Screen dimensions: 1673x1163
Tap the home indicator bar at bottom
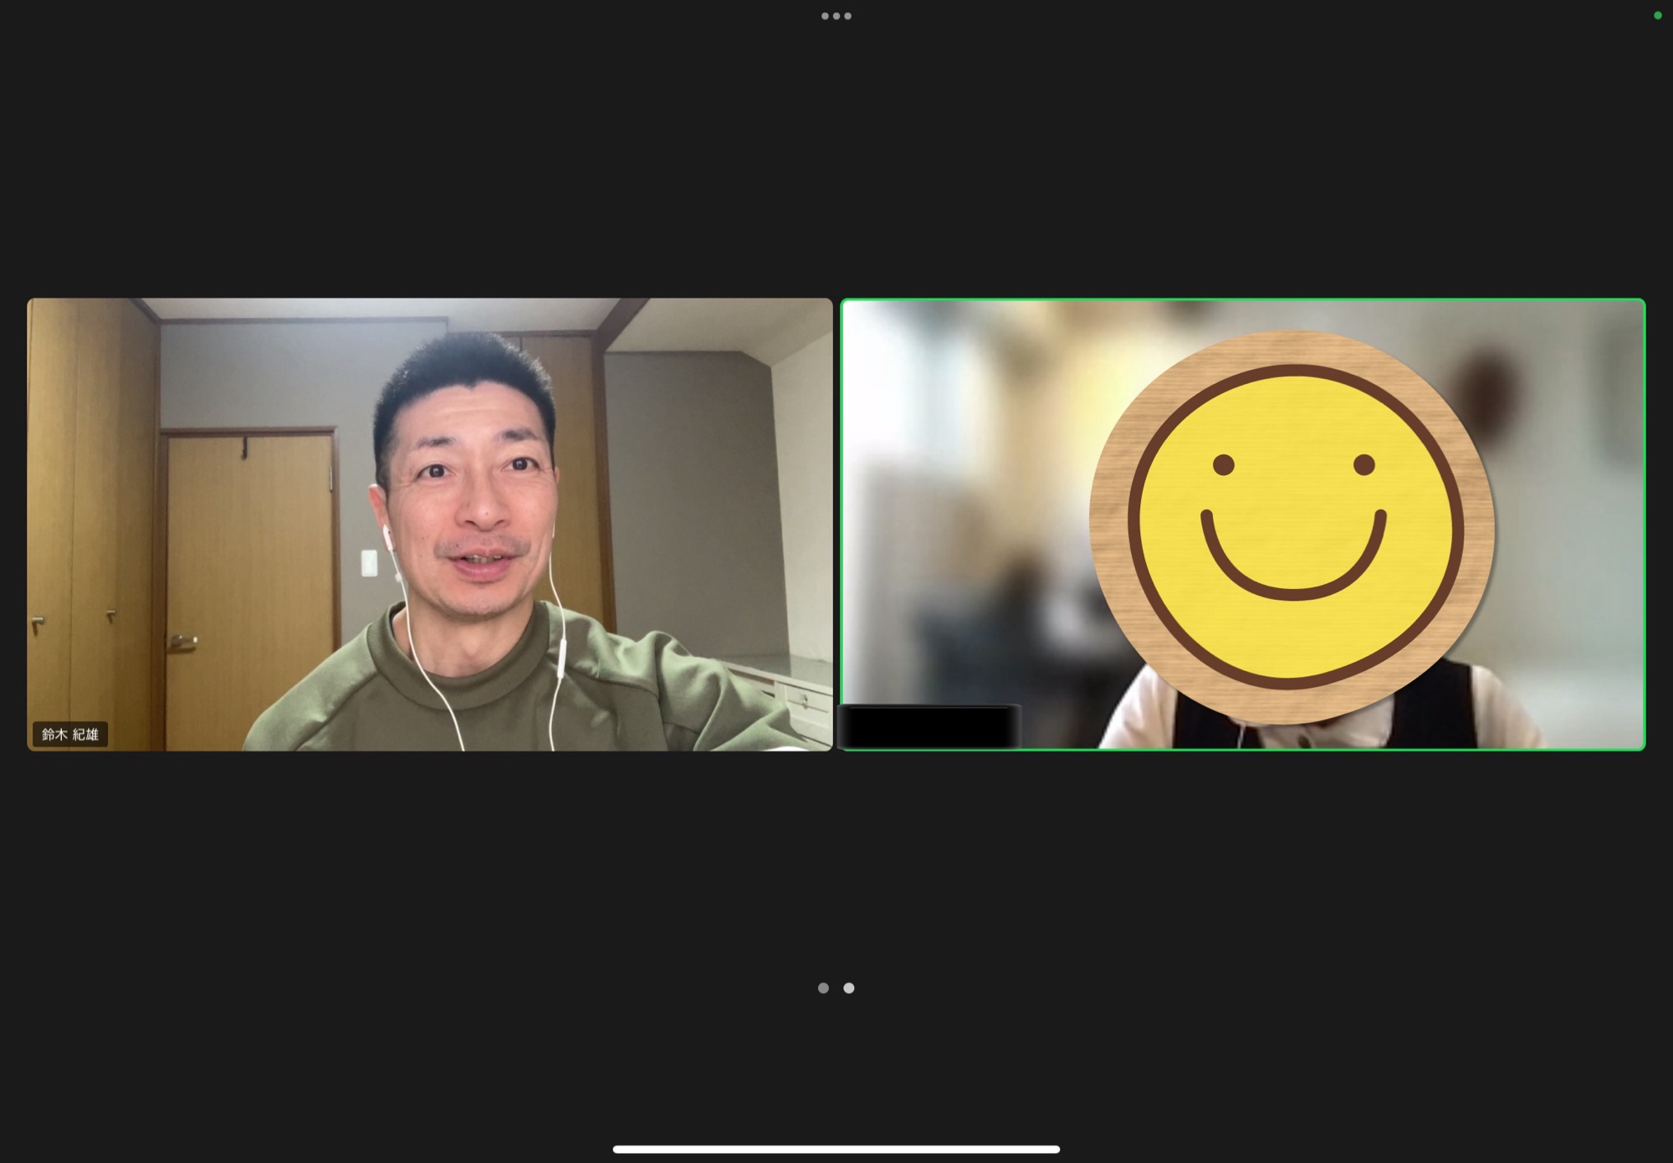pos(836,1150)
